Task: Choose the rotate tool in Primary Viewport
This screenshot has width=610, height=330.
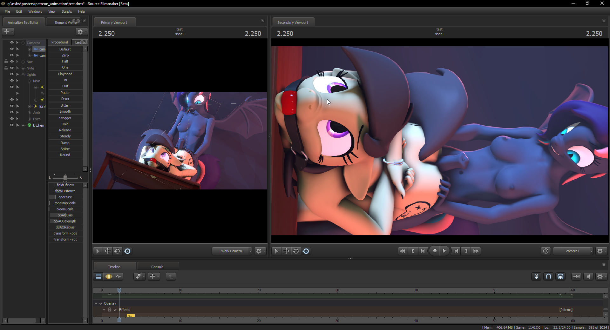Action: (118, 251)
